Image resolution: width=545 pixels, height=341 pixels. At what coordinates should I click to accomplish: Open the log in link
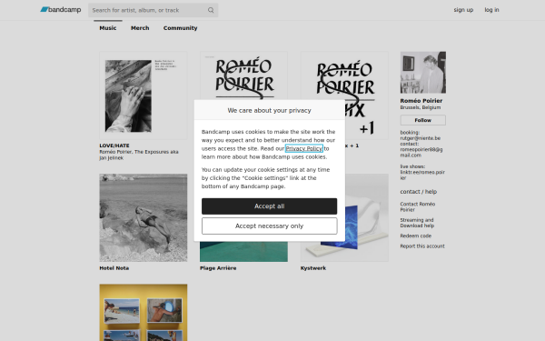click(x=491, y=10)
